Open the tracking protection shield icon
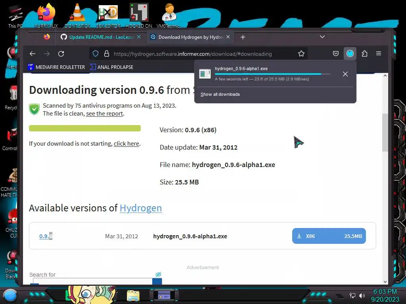 click(x=96, y=54)
